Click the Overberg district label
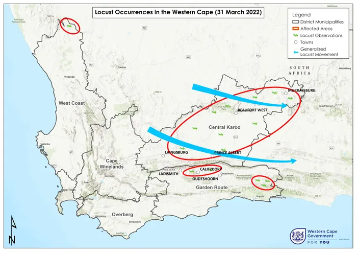Screen dimensions: 357x253 click(123, 214)
